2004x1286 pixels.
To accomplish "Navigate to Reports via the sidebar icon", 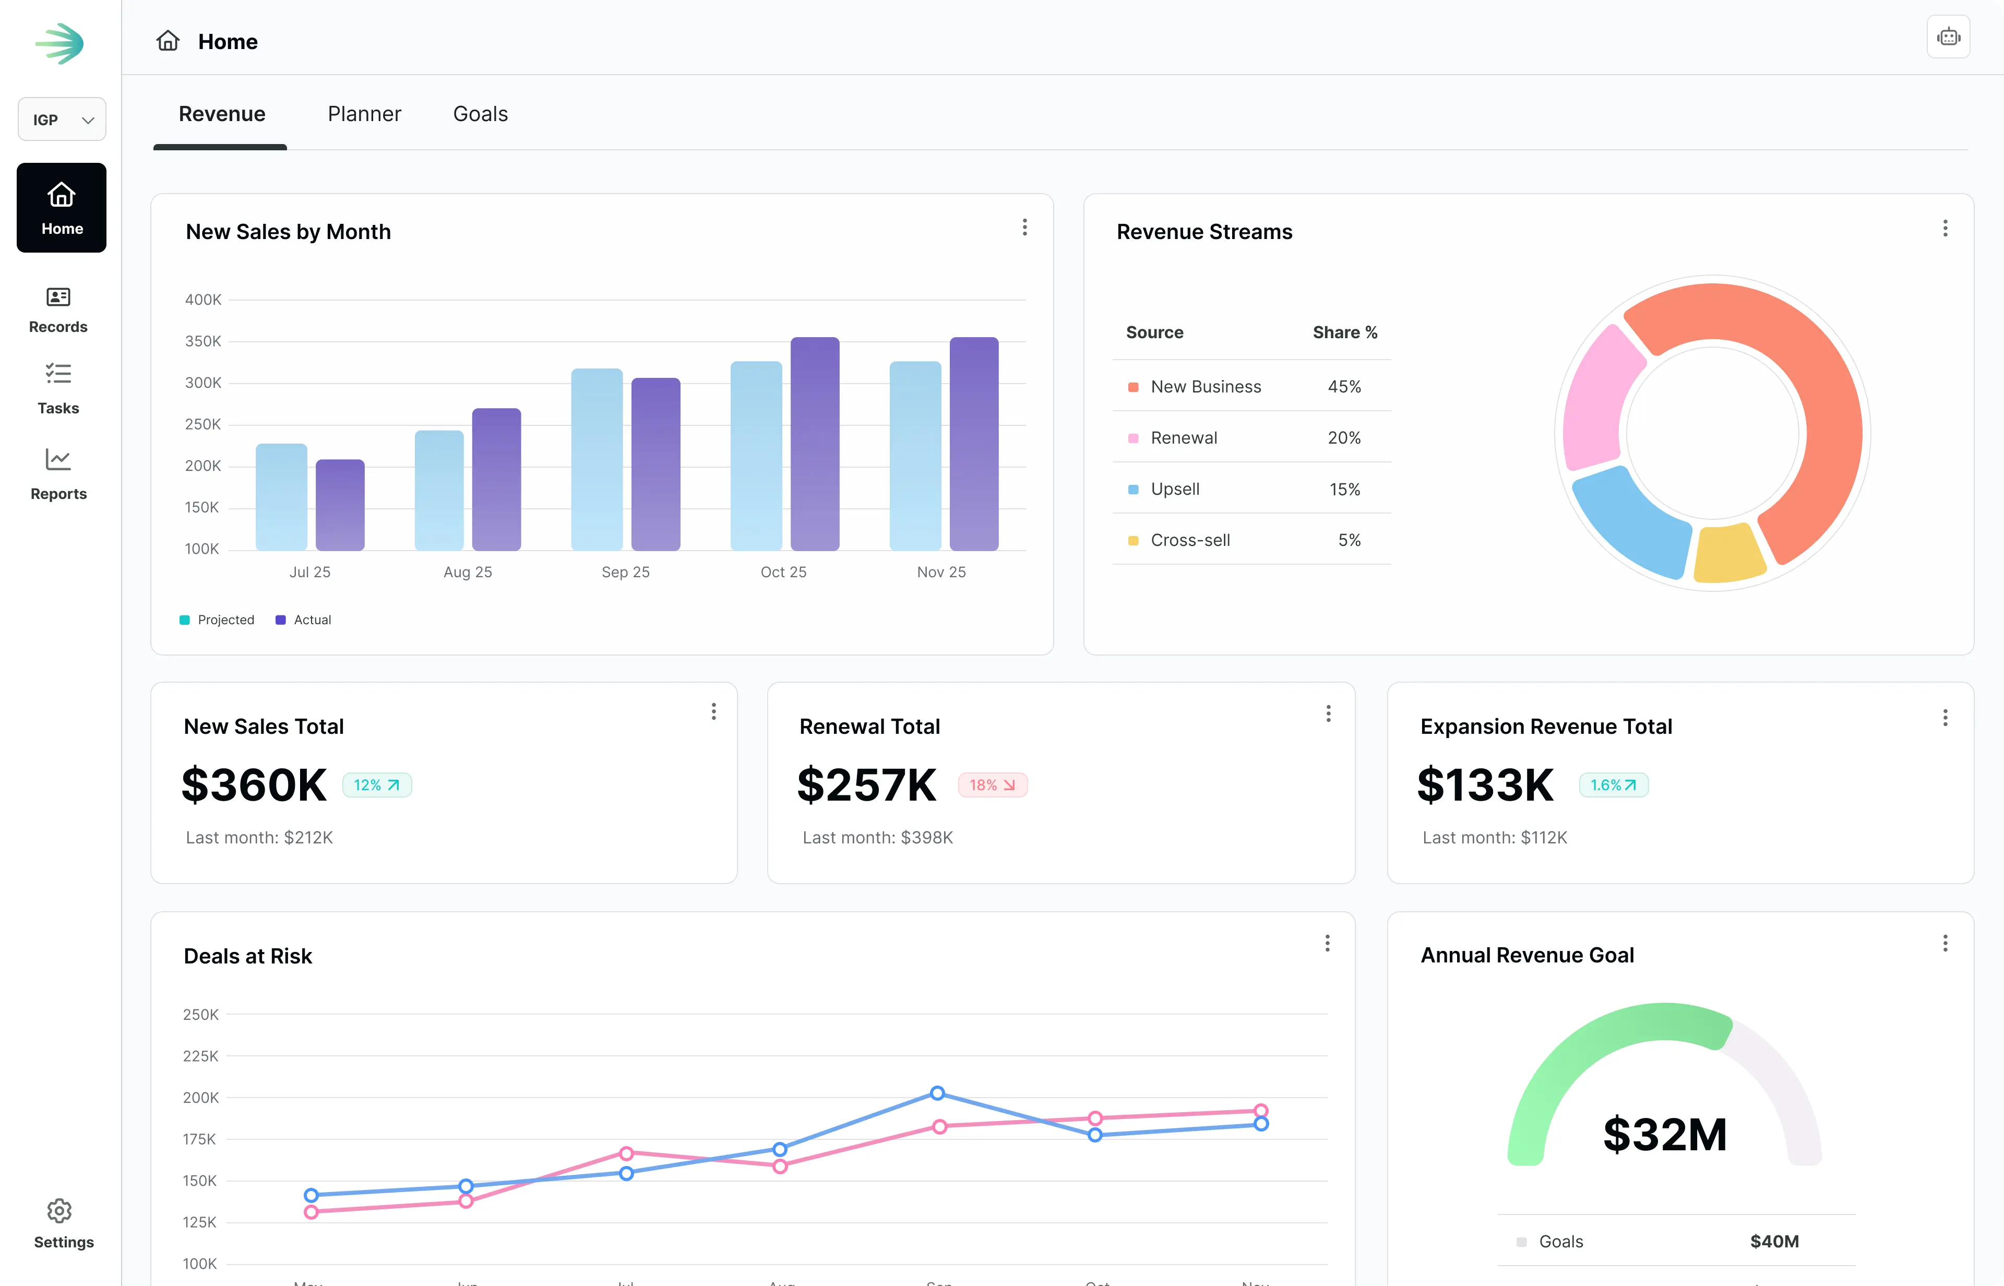I will tap(57, 473).
